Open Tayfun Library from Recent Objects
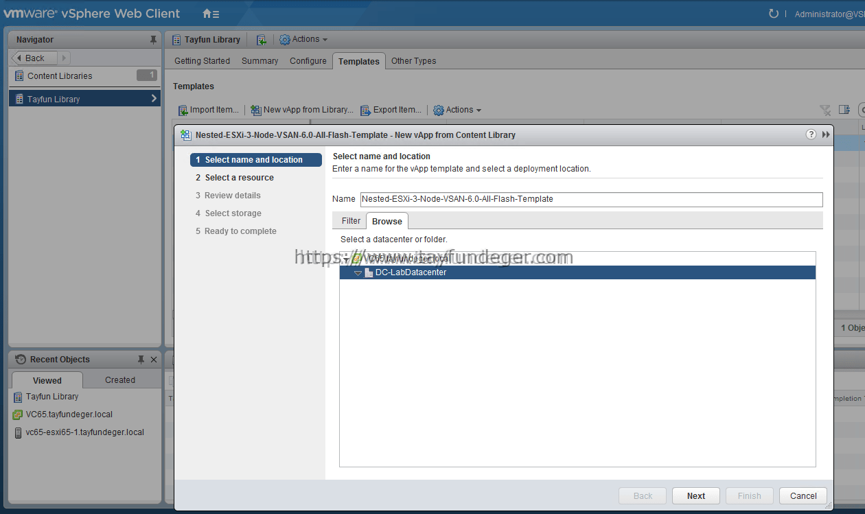Image resolution: width=865 pixels, height=514 pixels. [x=52, y=397]
